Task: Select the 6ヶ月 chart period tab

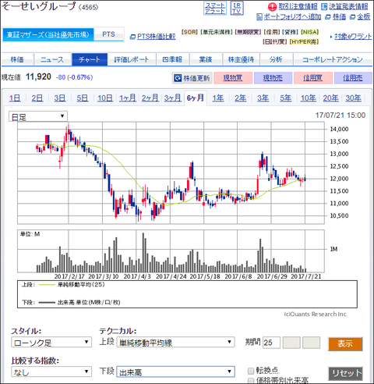Action: [196, 98]
